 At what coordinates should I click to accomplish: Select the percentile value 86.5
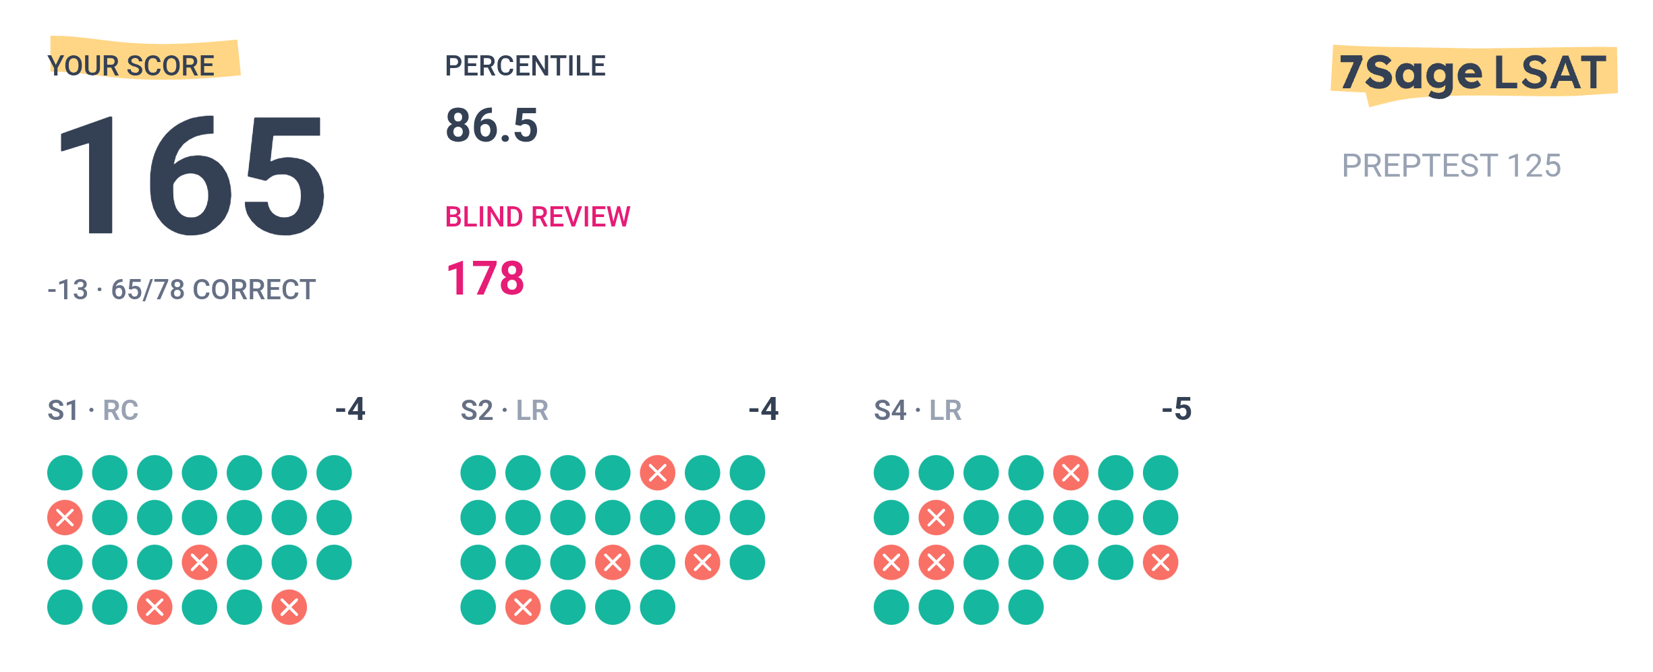[x=492, y=125]
